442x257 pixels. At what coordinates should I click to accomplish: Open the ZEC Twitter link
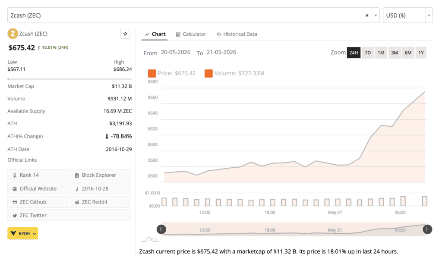(x=69, y=215)
